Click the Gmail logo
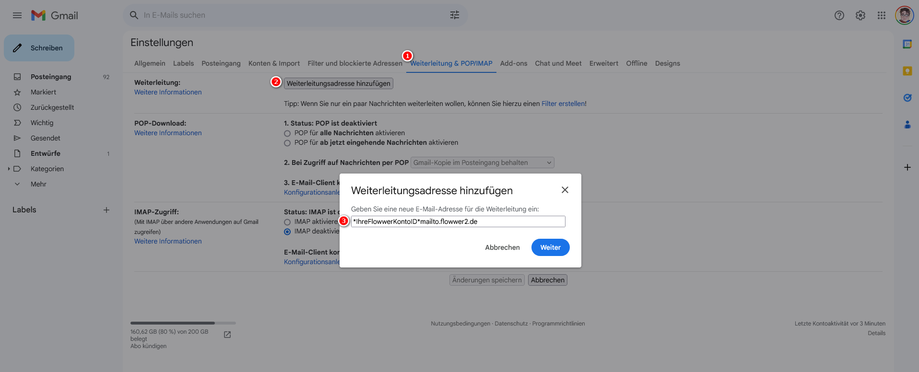919x372 pixels. point(55,15)
